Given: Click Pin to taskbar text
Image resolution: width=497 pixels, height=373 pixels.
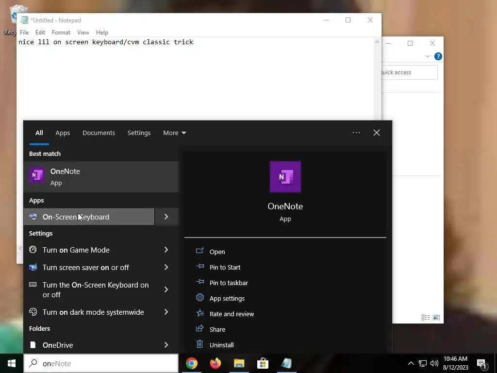Looking at the screenshot, I should coord(229,283).
